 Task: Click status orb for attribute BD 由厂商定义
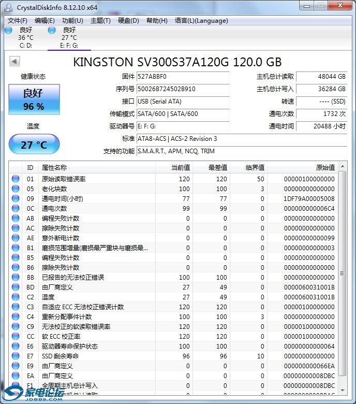16,287
